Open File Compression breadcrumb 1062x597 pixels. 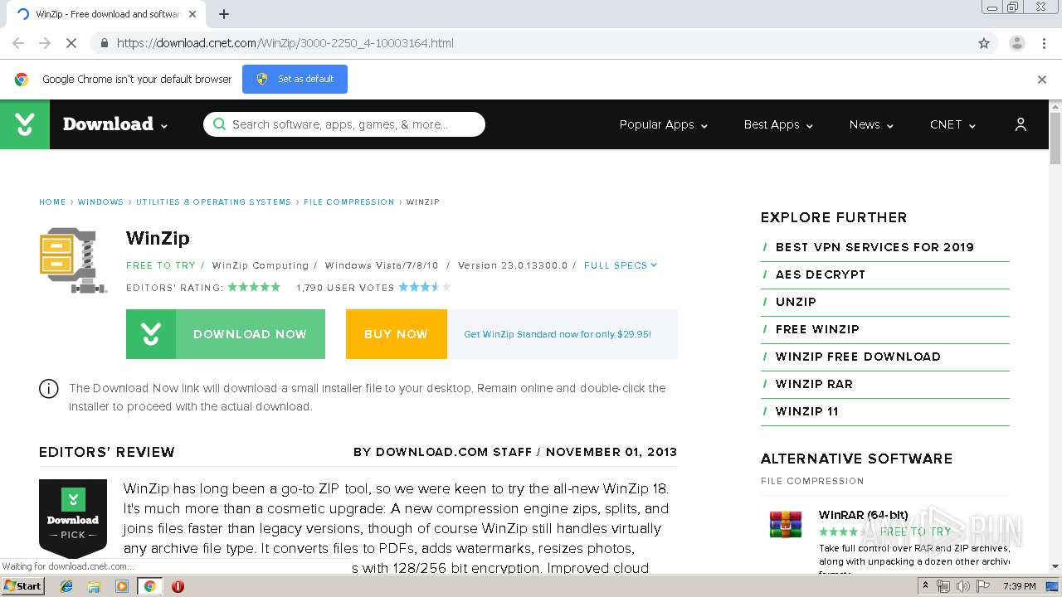(348, 202)
